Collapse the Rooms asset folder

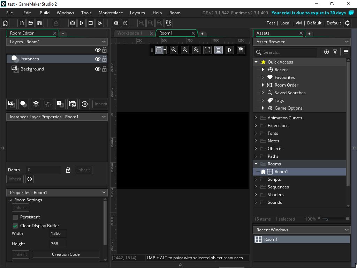(256, 164)
